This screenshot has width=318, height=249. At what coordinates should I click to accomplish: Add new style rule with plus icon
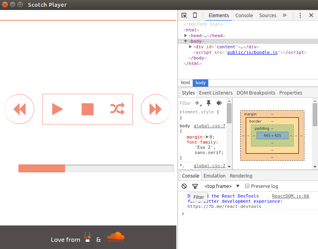198,103
